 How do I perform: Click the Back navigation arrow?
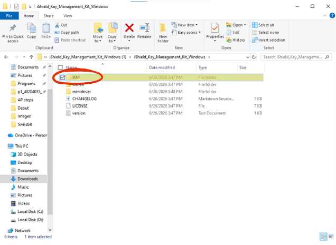click(6, 57)
